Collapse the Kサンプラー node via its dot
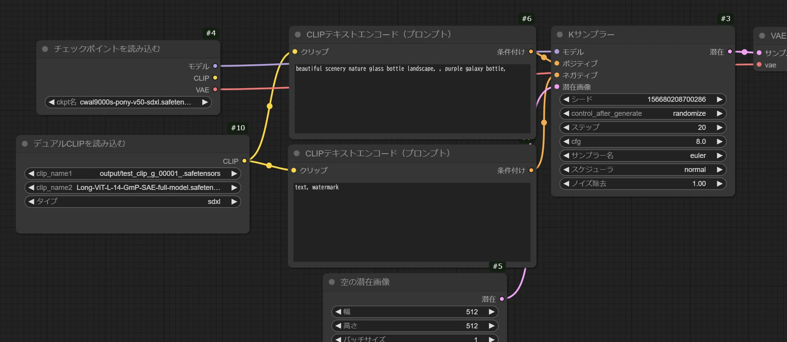Screen dimensions: 787x342 [560, 35]
